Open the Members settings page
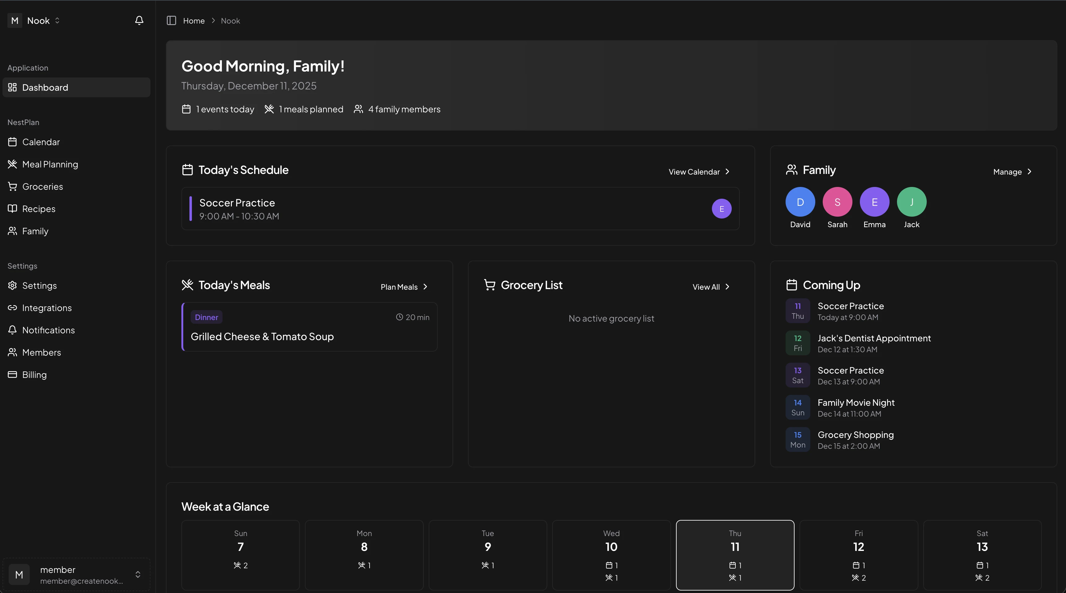The image size is (1066, 593). pos(41,352)
